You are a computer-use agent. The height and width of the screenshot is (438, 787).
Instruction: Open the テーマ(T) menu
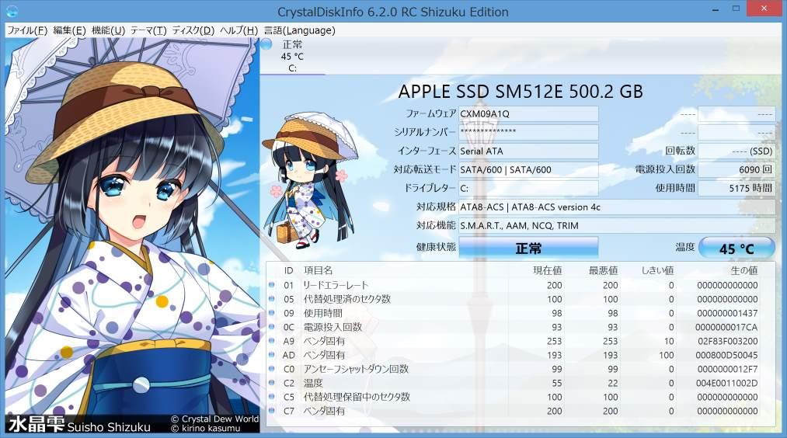(148, 30)
